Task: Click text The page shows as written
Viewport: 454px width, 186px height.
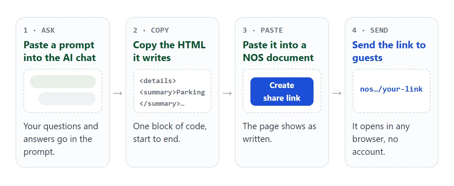Action: 279,133
